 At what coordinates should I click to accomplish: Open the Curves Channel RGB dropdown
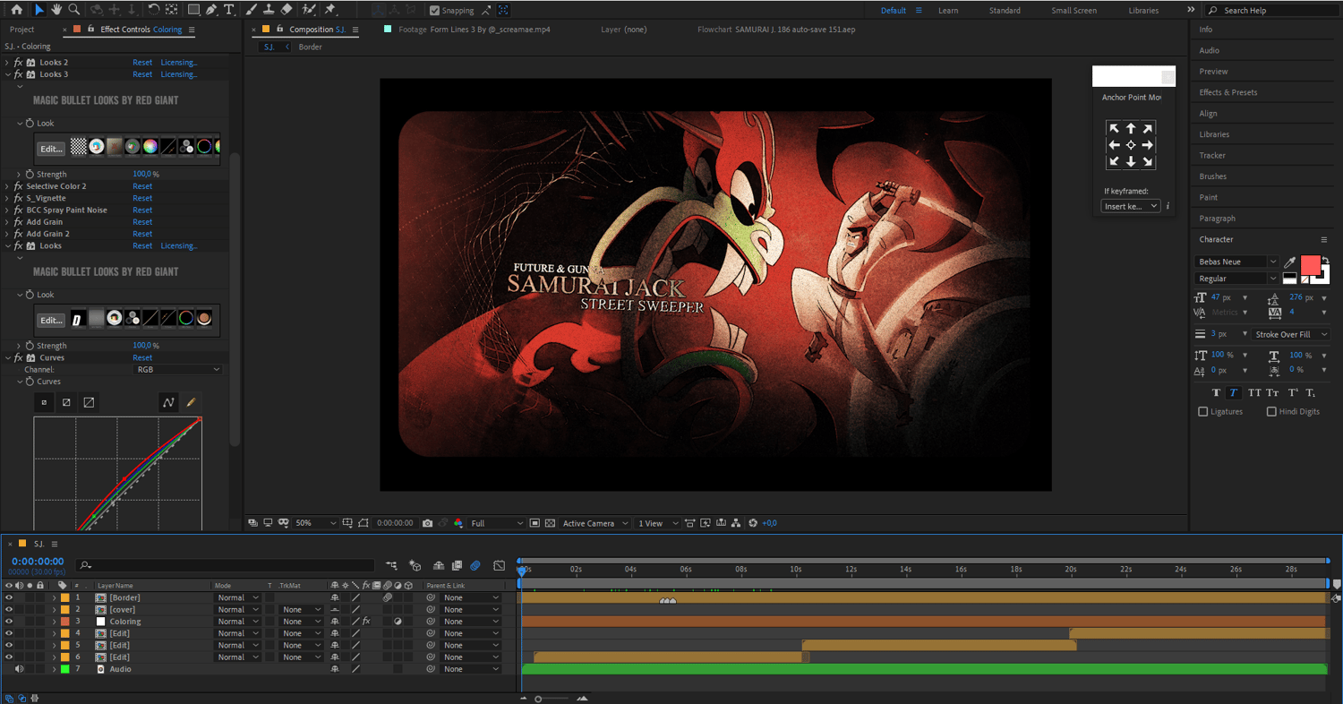pyautogui.click(x=177, y=370)
